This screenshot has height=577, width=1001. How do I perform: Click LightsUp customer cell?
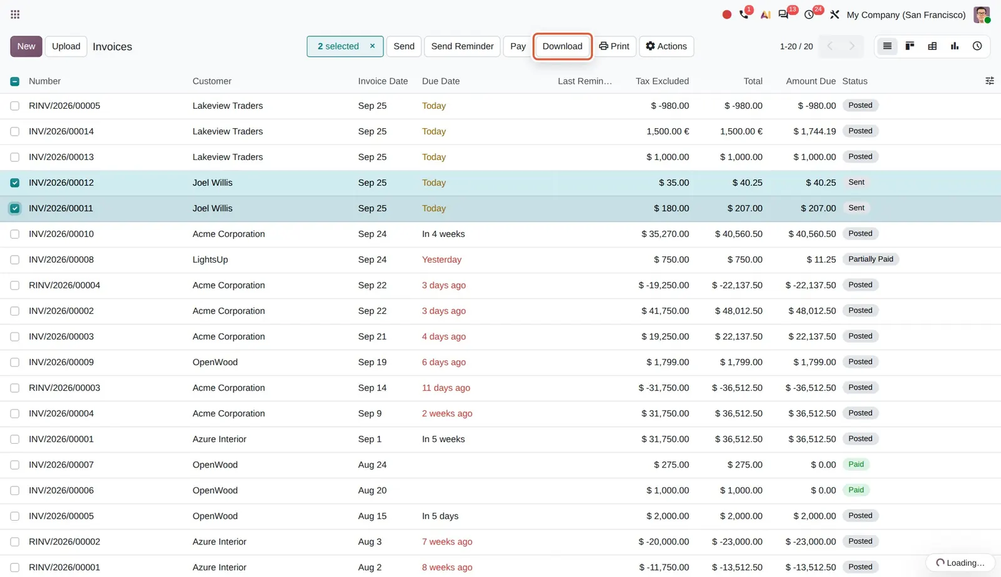(x=210, y=260)
